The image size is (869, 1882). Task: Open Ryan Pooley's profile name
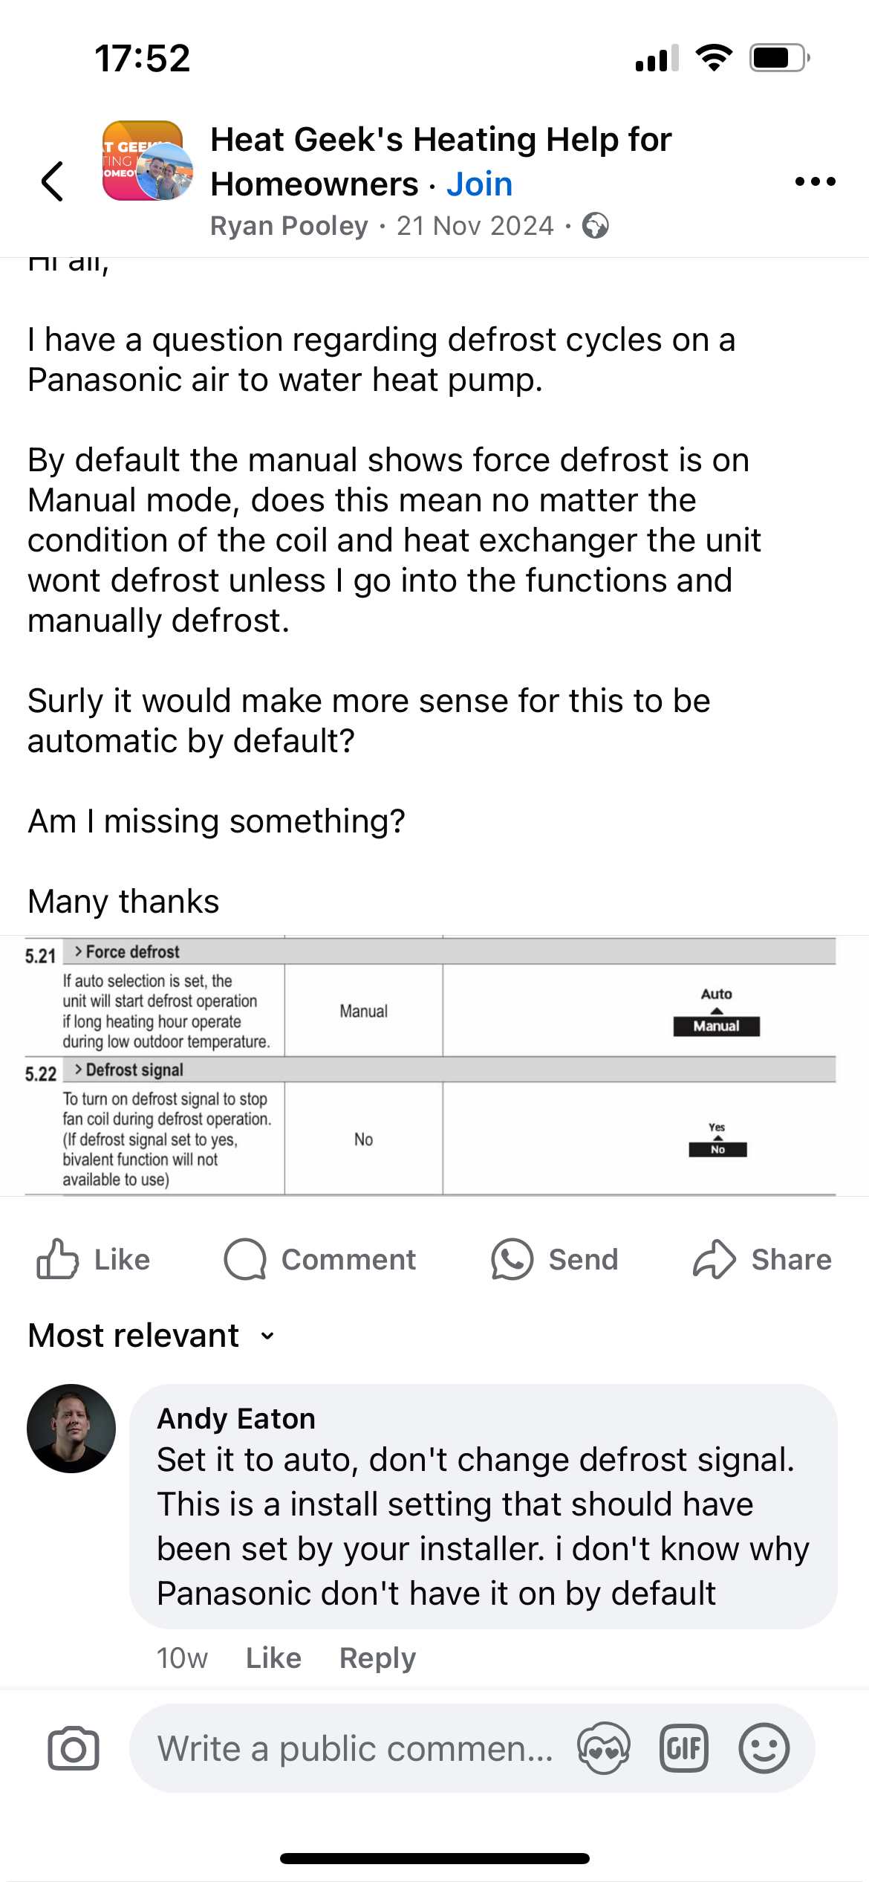tap(289, 226)
